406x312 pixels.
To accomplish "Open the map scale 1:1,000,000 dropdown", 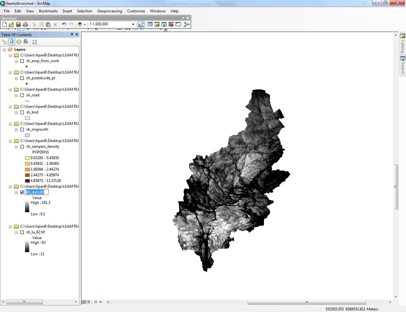I will coord(133,24).
